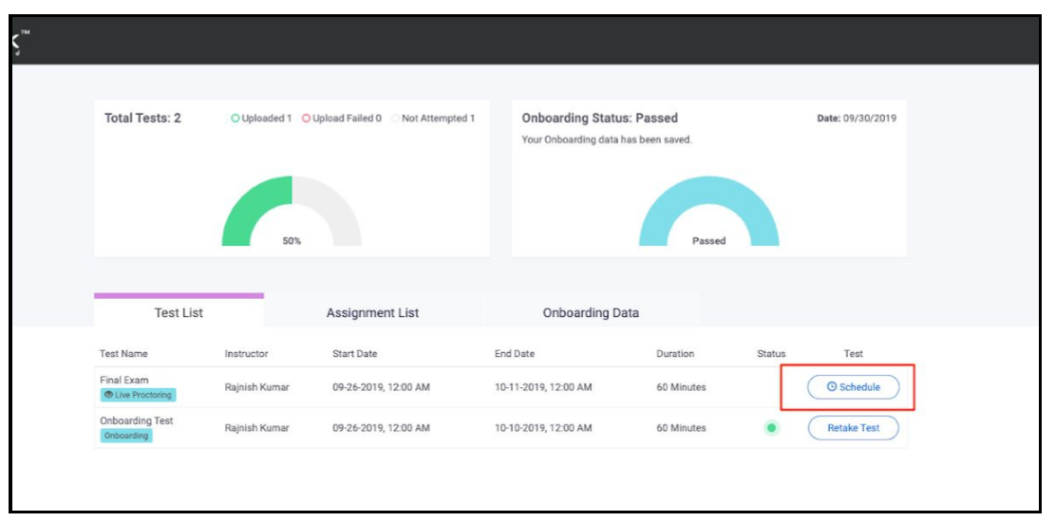Click the start date in the Final Exam row
Viewport: 1055px width, 522px height.
tap(381, 387)
